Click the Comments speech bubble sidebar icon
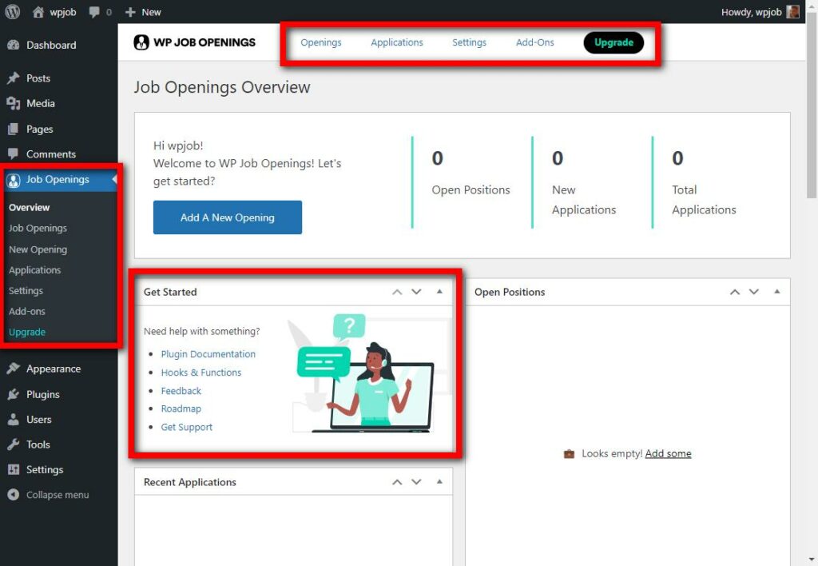Screen dimensions: 818x566 point(14,154)
